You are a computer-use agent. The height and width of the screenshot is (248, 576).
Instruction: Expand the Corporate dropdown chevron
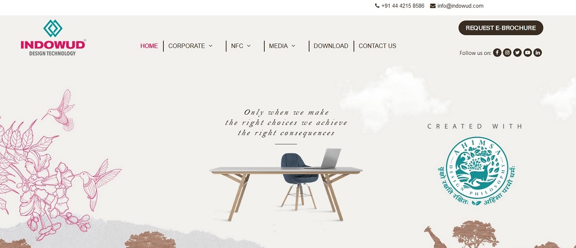coord(211,46)
